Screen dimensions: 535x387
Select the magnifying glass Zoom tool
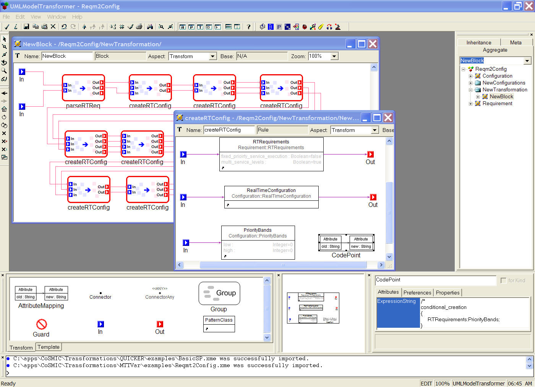click(x=4, y=71)
